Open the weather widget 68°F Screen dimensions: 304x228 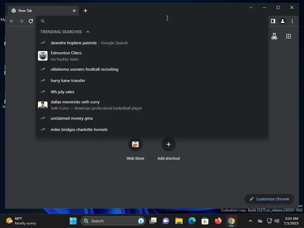[x=21, y=221]
